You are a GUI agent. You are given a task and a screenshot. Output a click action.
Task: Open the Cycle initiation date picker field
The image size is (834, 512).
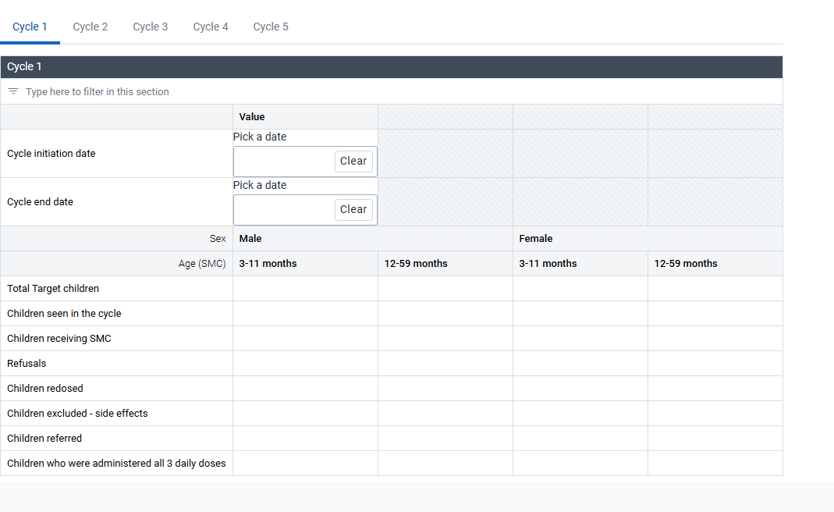(284, 162)
